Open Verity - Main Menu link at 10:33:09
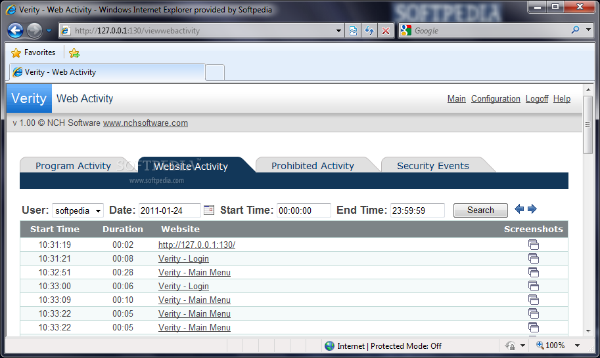This screenshot has height=358, width=600. (195, 300)
